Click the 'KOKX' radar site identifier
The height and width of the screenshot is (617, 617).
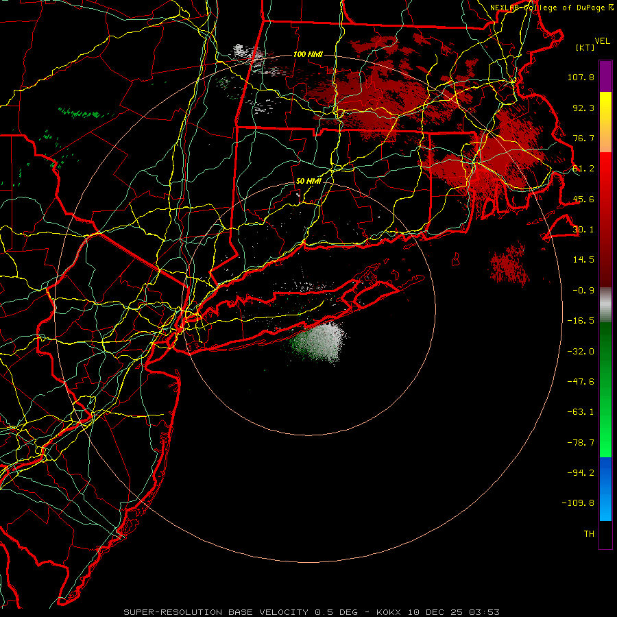389,612
